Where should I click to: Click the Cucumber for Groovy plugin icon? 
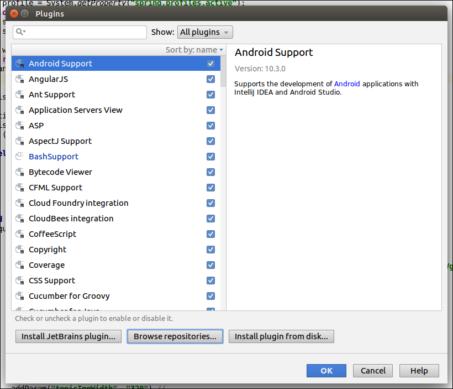click(20, 296)
